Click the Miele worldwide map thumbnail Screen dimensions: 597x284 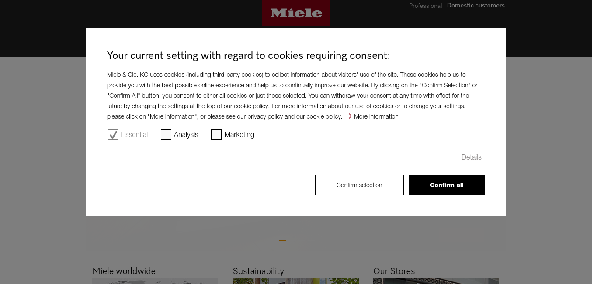click(155, 281)
